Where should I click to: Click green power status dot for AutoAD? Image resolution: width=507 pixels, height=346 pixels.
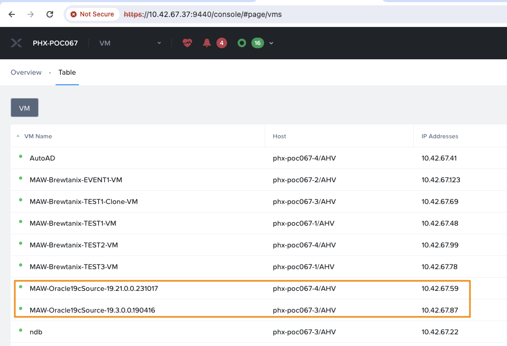(x=21, y=156)
